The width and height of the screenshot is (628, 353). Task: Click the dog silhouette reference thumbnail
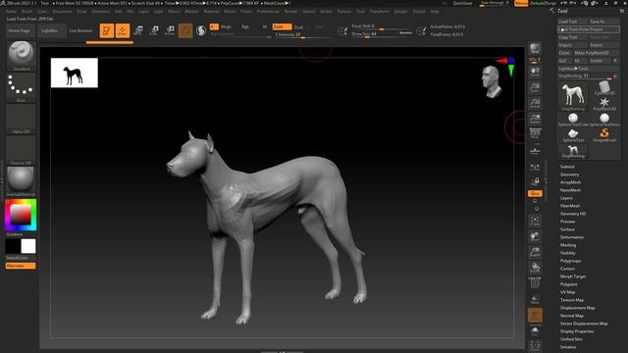pos(75,73)
